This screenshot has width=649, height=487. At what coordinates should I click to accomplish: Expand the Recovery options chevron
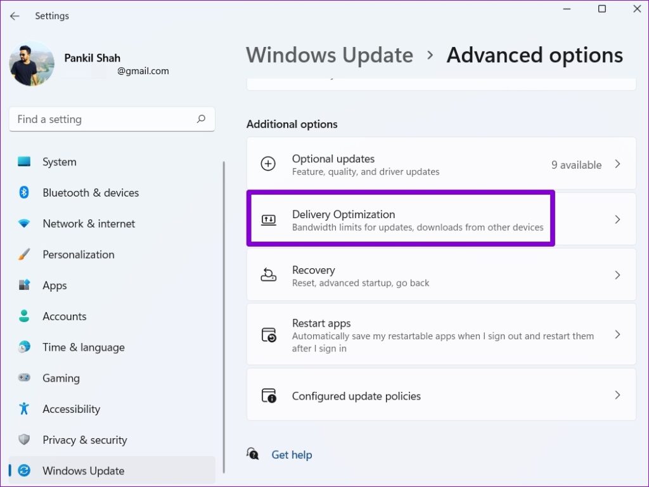tap(617, 275)
